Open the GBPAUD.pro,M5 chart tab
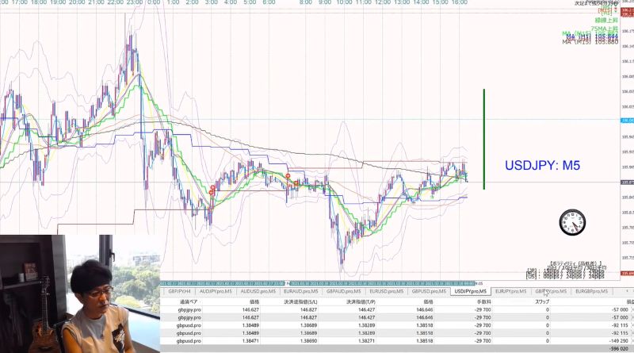This screenshot has height=353, width=634. [344, 291]
